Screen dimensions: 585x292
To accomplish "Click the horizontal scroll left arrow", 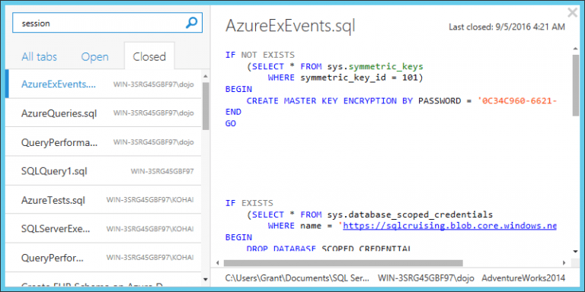I will click(218, 263).
